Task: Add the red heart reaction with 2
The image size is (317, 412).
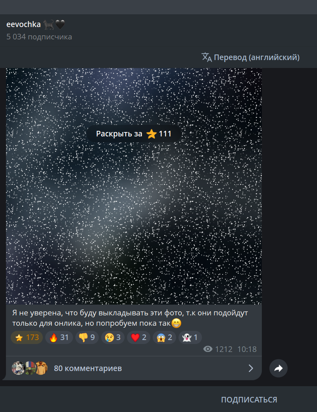Action: pyautogui.click(x=138, y=337)
